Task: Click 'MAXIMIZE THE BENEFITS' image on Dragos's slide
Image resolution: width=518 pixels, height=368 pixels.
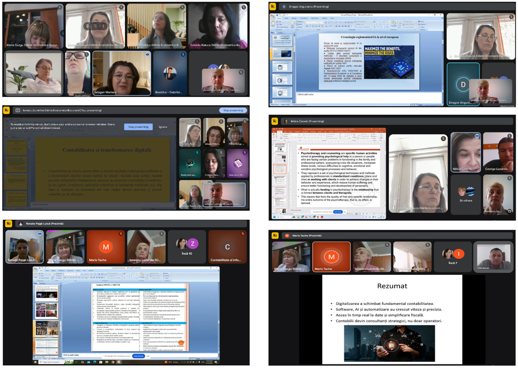Action: pyautogui.click(x=389, y=62)
